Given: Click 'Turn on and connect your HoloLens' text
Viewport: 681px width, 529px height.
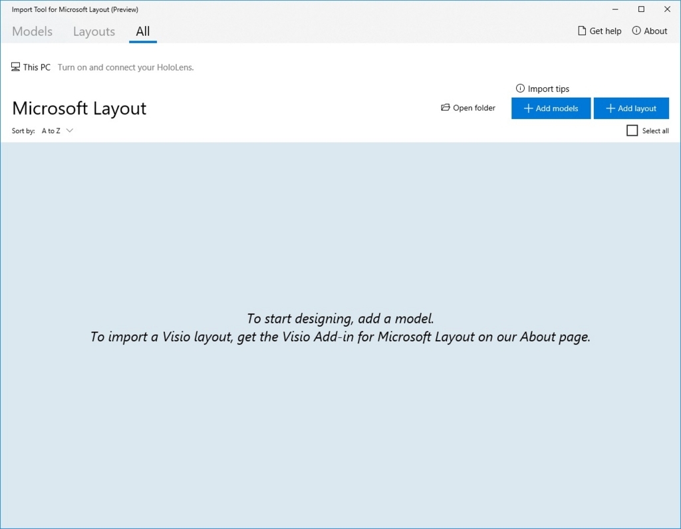Looking at the screenshot, I should (126, 67).
